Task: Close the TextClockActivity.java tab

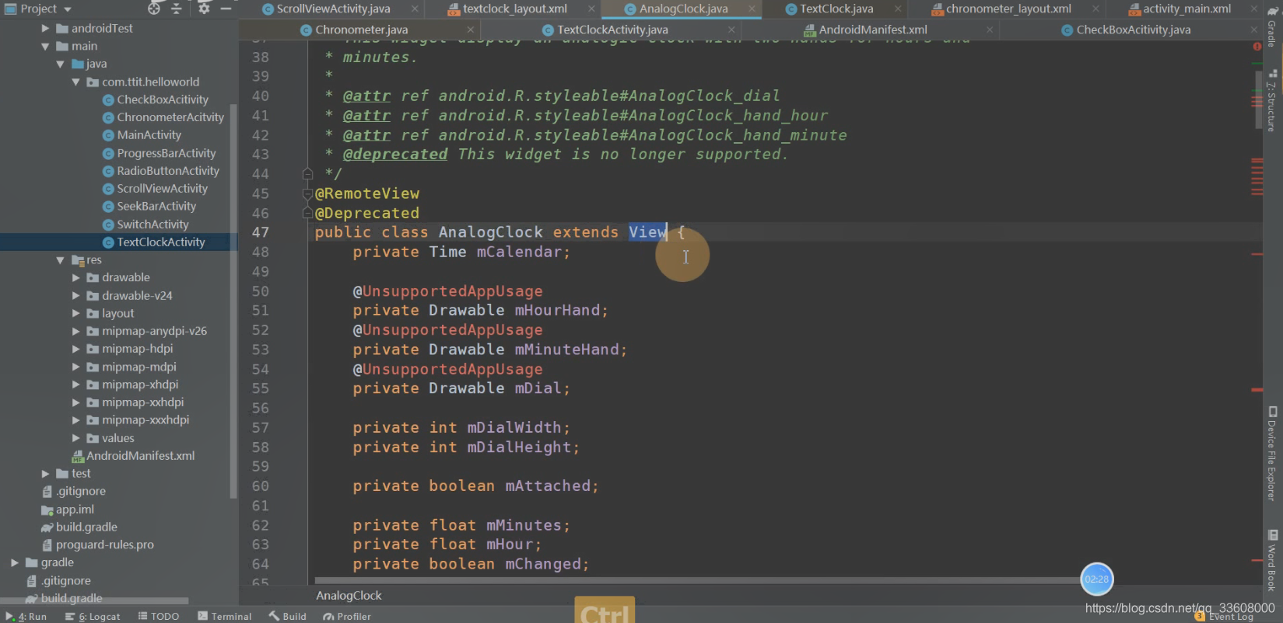Action: pos(731,30)
